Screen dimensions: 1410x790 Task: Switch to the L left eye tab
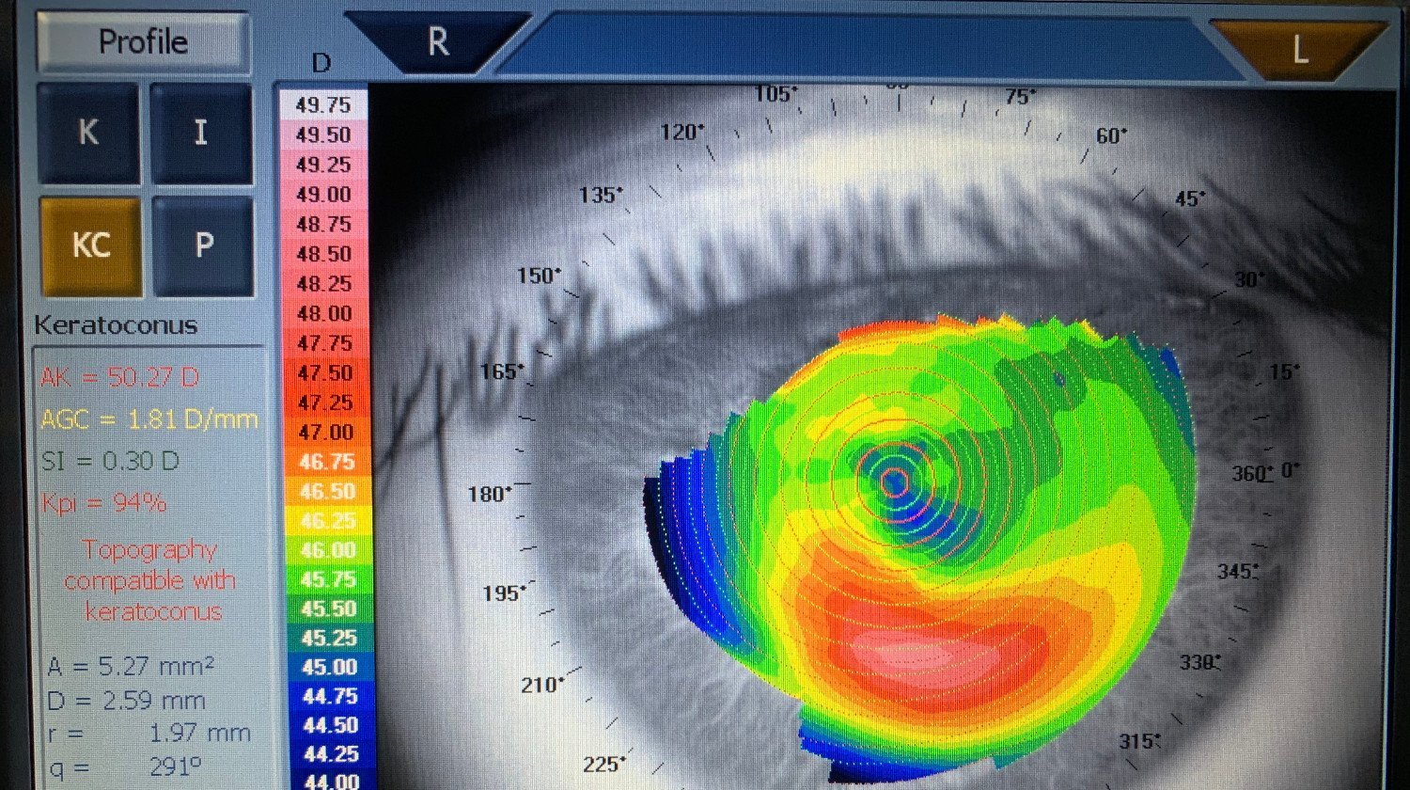[x=1299, y=49]
